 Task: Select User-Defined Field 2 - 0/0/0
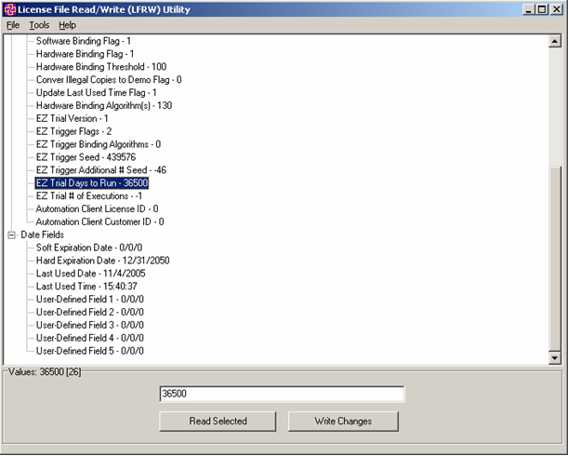tap(90, 312)
